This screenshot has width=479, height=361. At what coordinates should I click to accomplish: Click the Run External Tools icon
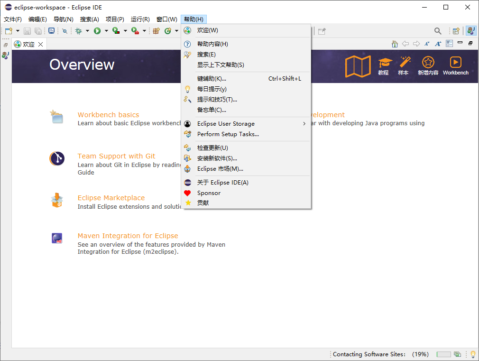(x=135, y=31)
